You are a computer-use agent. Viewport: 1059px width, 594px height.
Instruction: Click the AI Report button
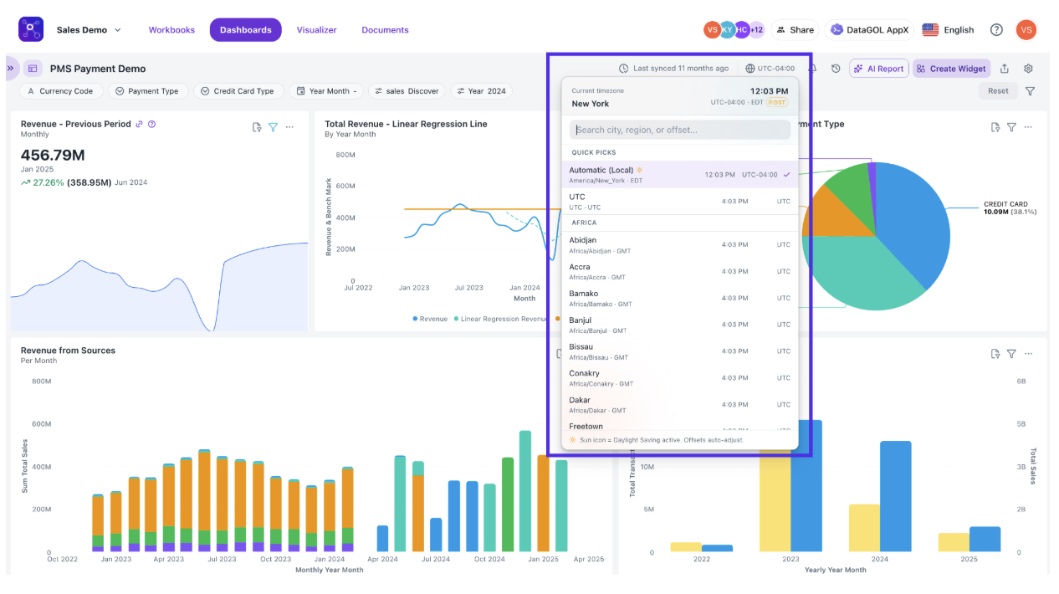(x=878, y=69)
